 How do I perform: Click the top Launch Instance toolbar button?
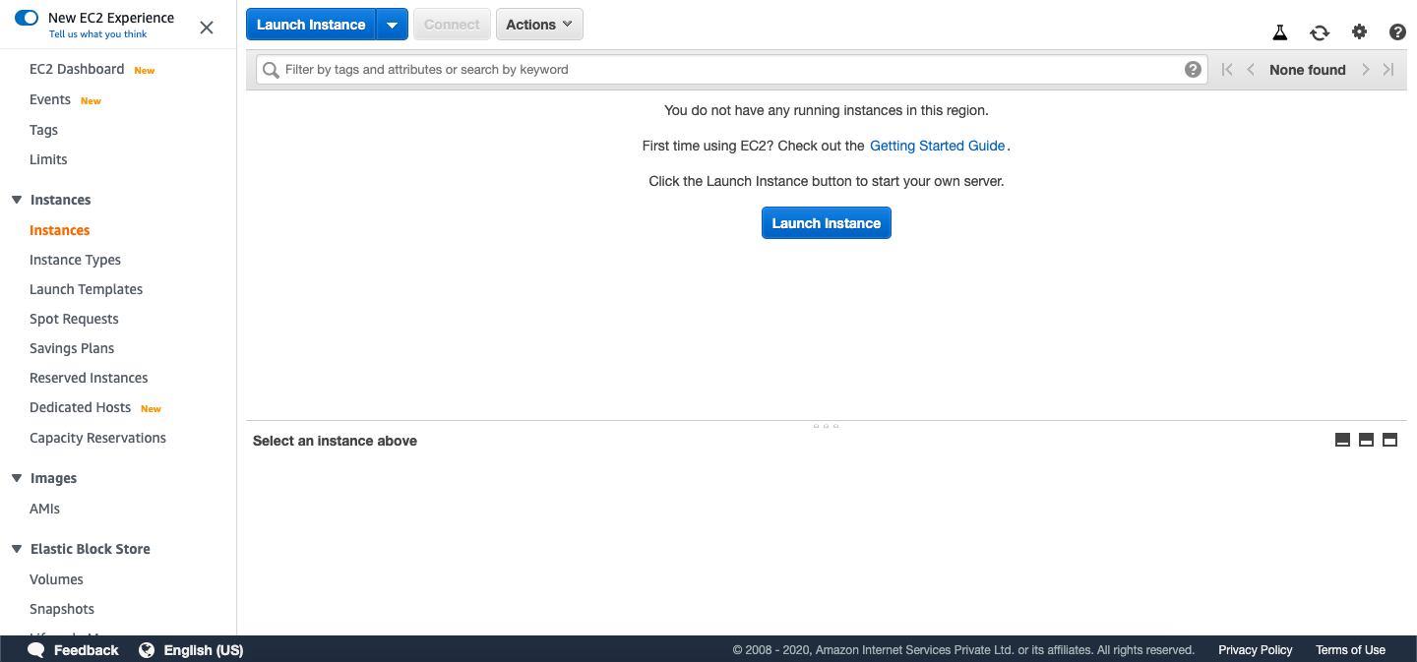tap(311, 25)
